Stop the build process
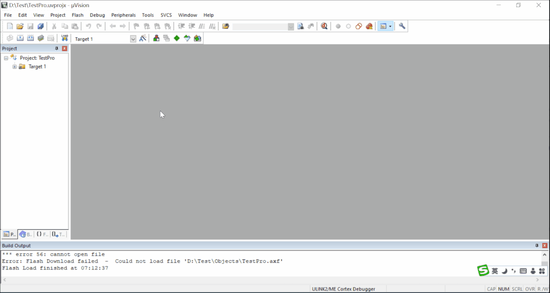 coord(51,38)
